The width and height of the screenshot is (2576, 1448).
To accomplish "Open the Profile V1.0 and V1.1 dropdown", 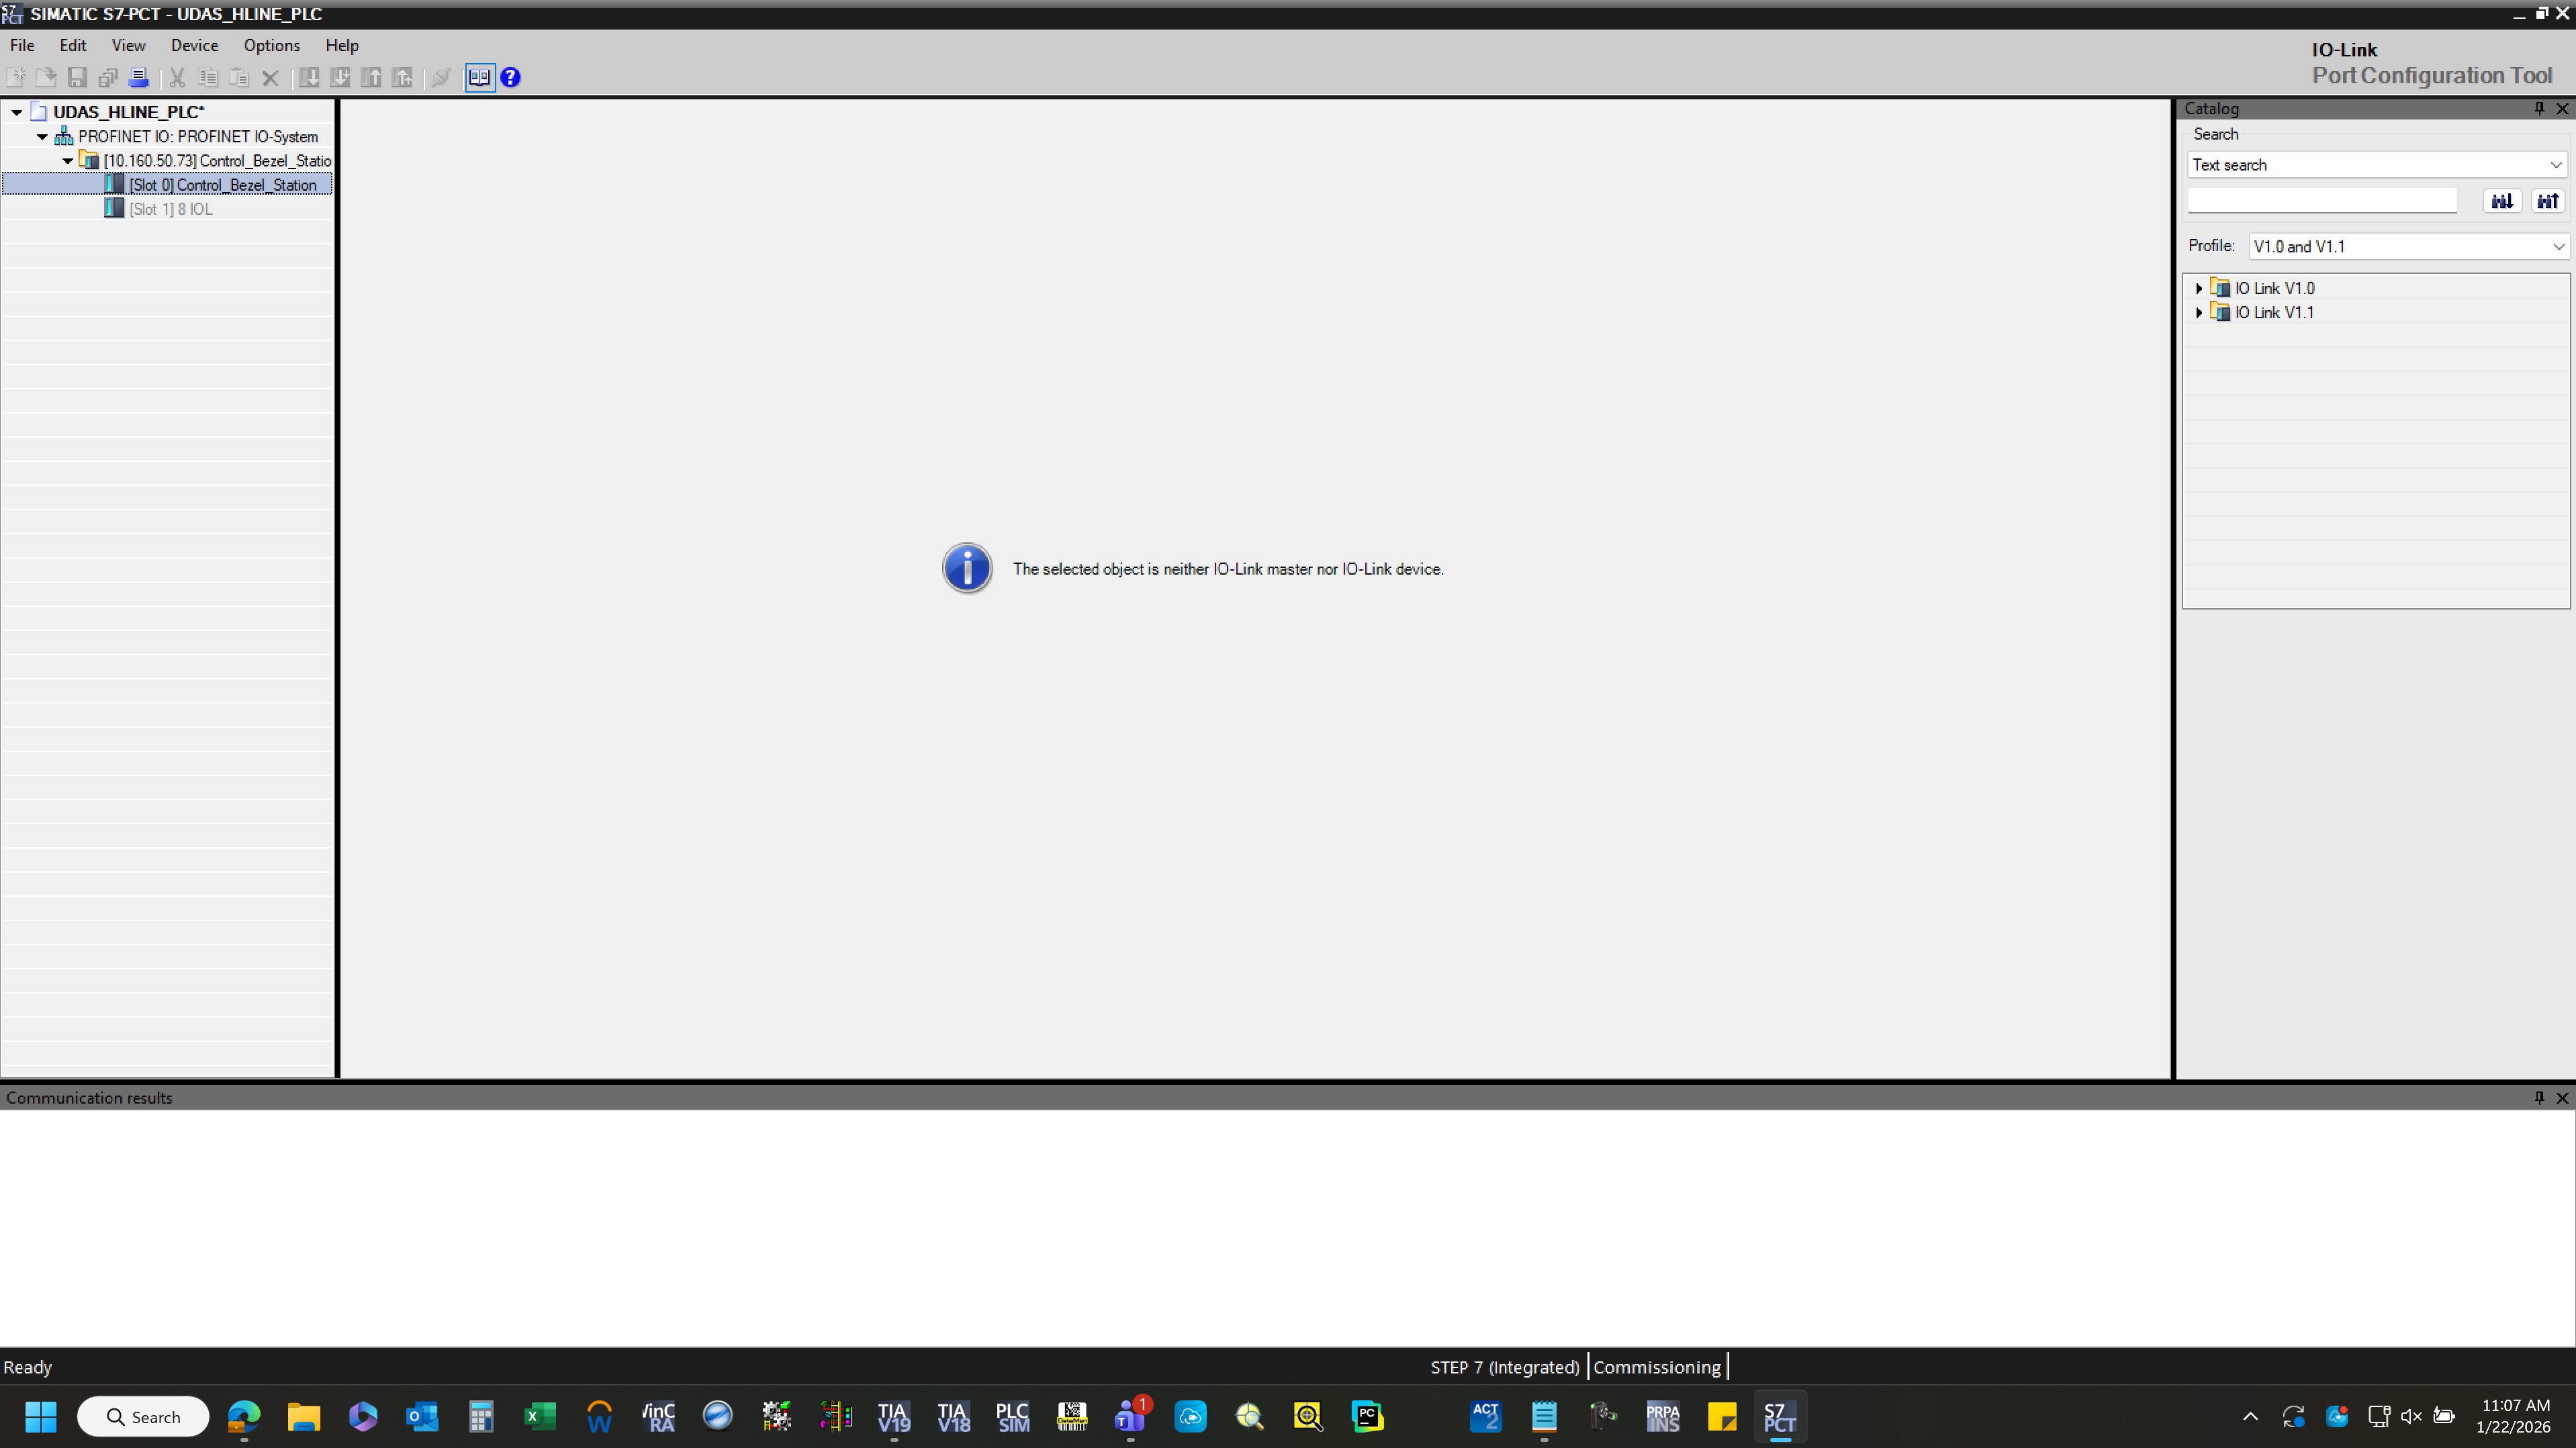I will [2408, 246].
